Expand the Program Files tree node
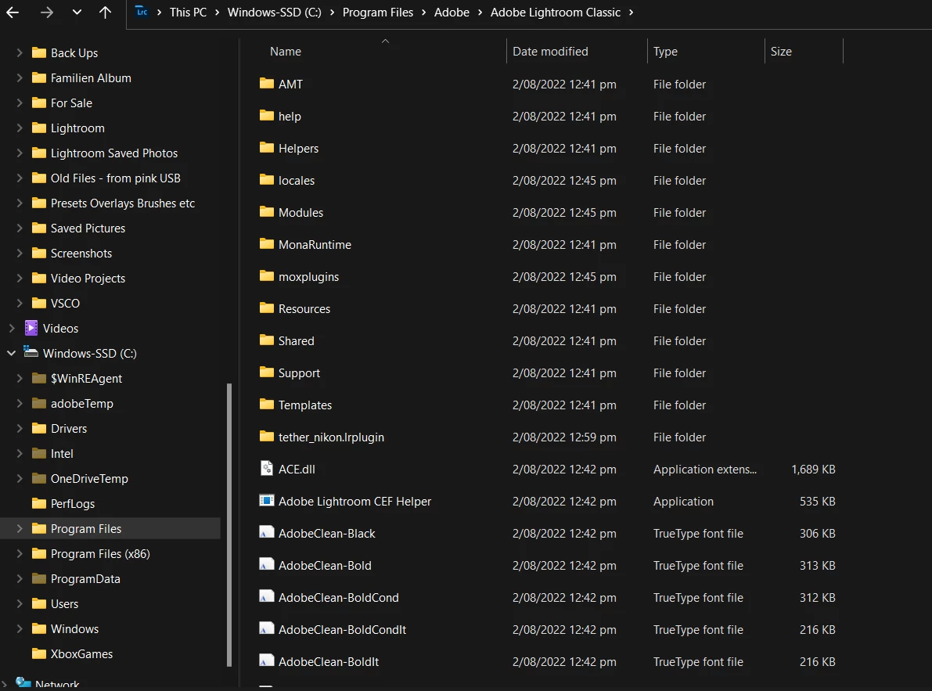Screen dimensions: 932x691 20,528
